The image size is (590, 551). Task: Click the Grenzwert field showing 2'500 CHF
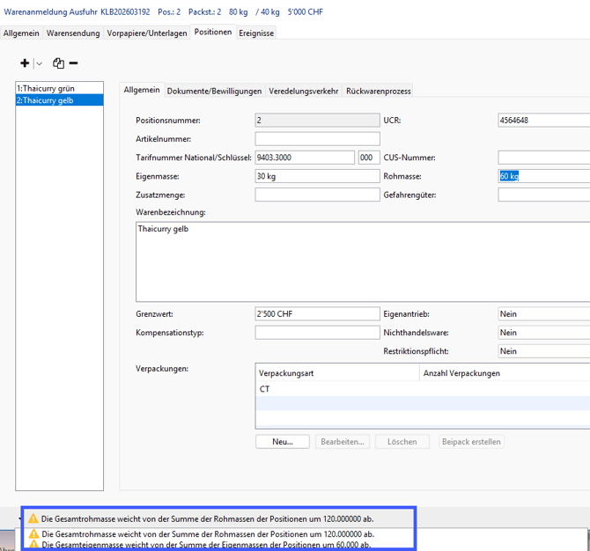pos(317,314)
